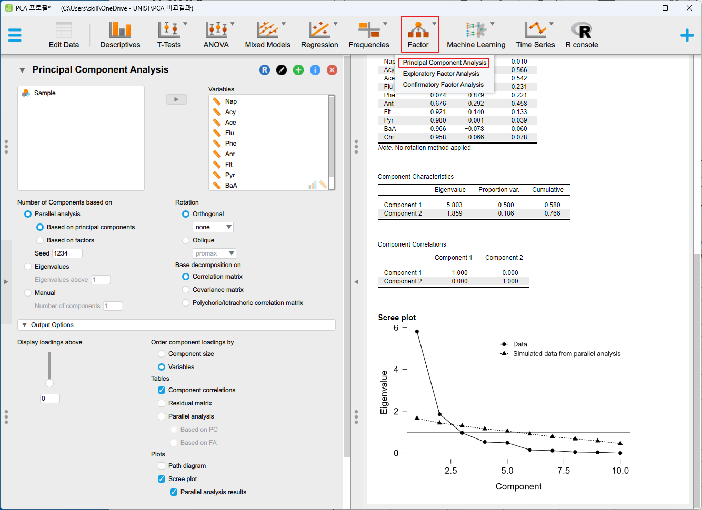Click the Seed input field
The width and height of the screenshot is (702, 510).
pos(67,253)
